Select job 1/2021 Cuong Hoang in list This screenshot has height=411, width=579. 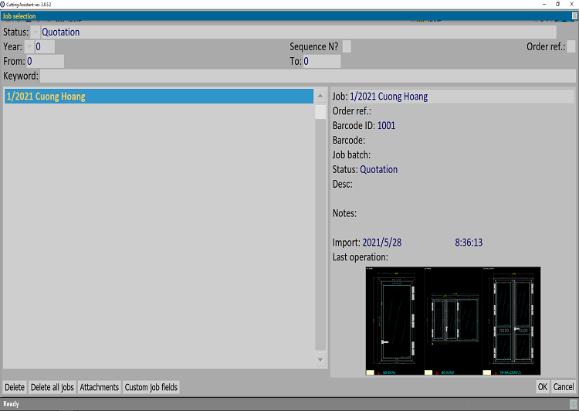click(x=159, y=97)
